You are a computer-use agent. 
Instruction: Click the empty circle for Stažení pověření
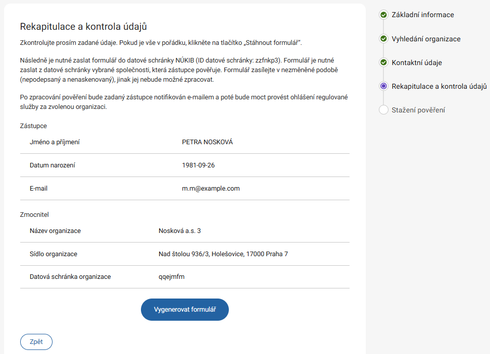point(383,110)
